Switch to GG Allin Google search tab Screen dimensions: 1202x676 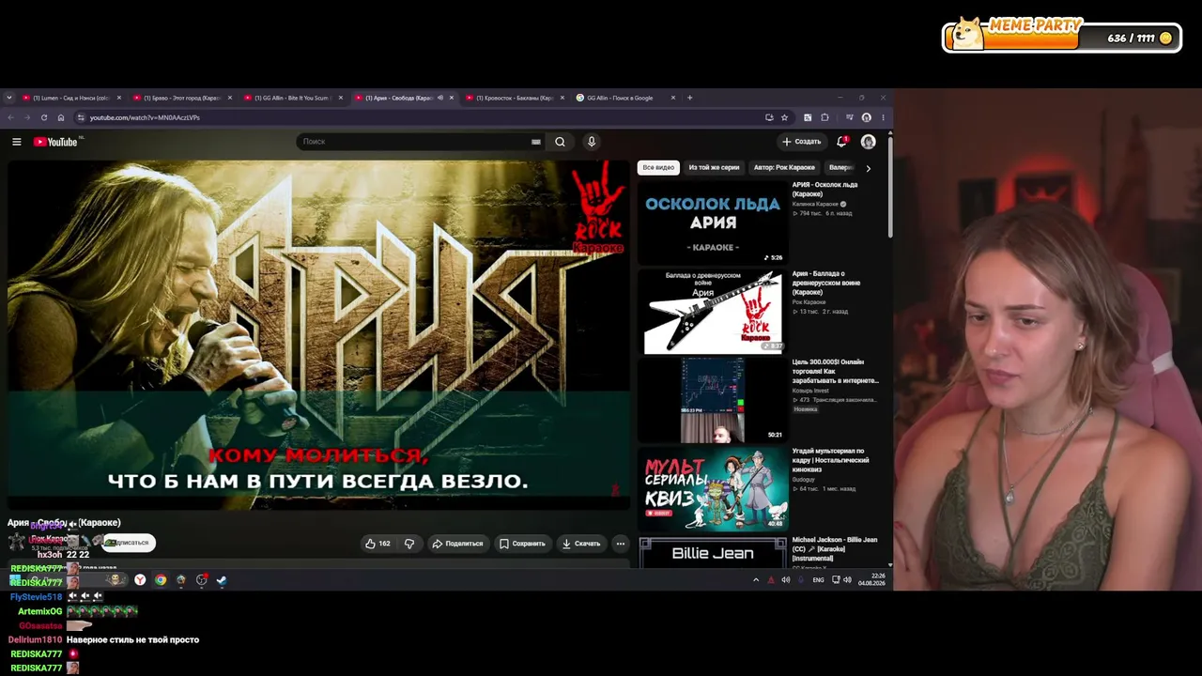coord(624,98)
